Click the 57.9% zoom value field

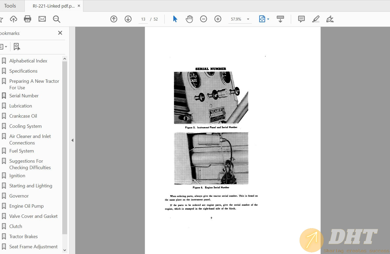tap(236, 19)
